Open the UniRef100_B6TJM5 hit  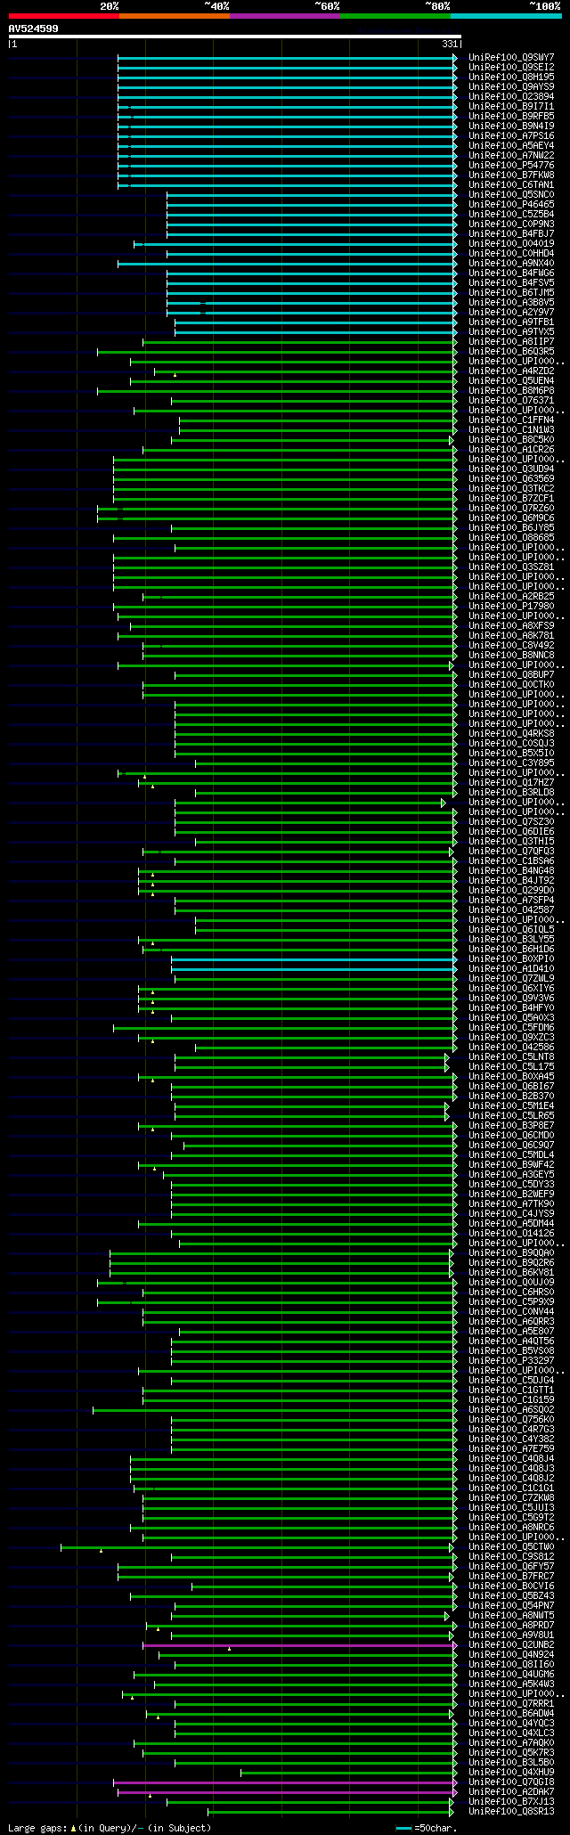(x=511, y=293)
